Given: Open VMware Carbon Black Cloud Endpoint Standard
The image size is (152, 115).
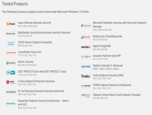Looking at the screenshot, I should [117, 95].
